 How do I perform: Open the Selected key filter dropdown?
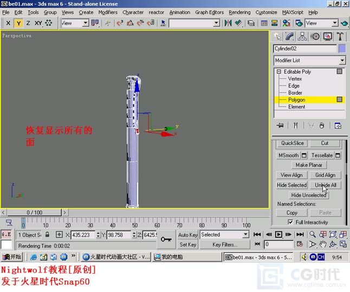[245, 235]
